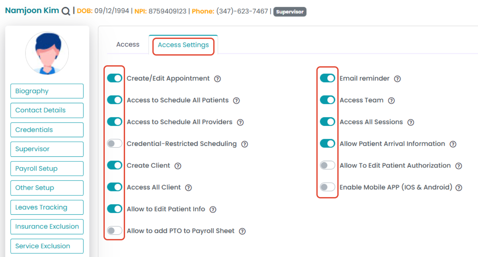Turn on Enable Mobile APP toggle
The height and width of the screenshot is (257, 478).
(327, 187)
